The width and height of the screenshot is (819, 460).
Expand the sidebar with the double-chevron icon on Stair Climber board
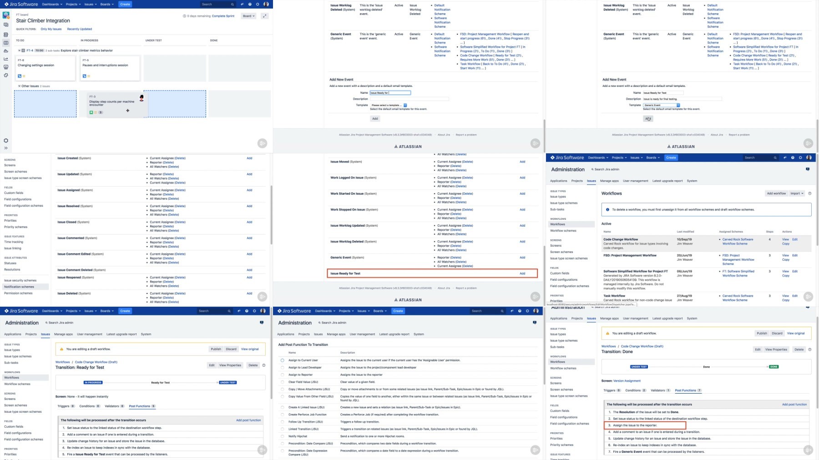pyautogui.click(x=6, y=148)
